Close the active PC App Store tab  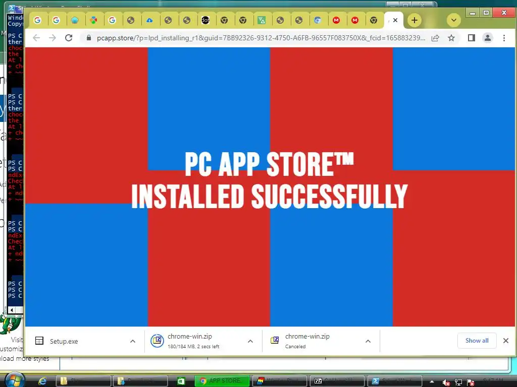click(395, 20)
